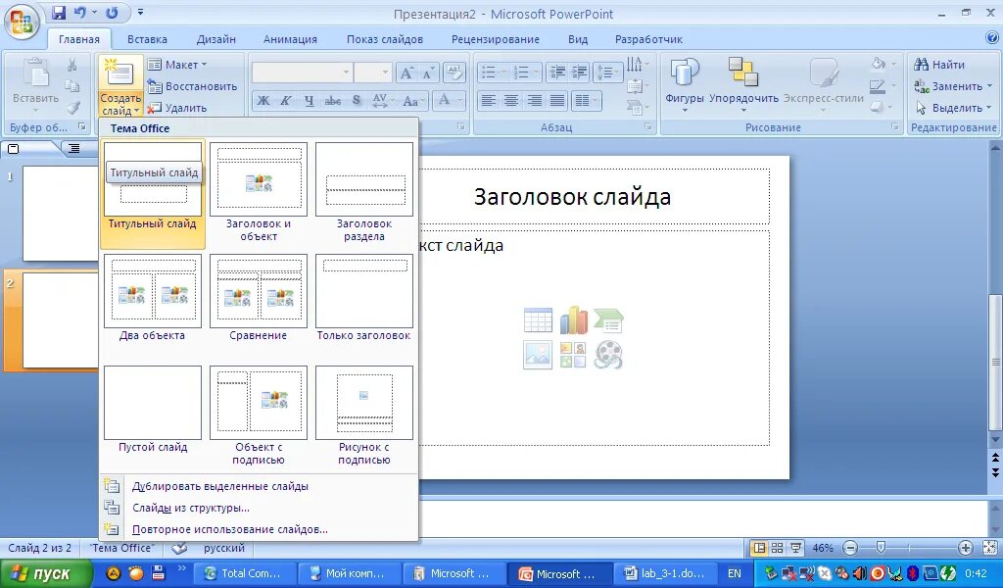Open Показ слайдов tab
The width and height of the screenshot is (1003, 588).
(x=385, y=39)
